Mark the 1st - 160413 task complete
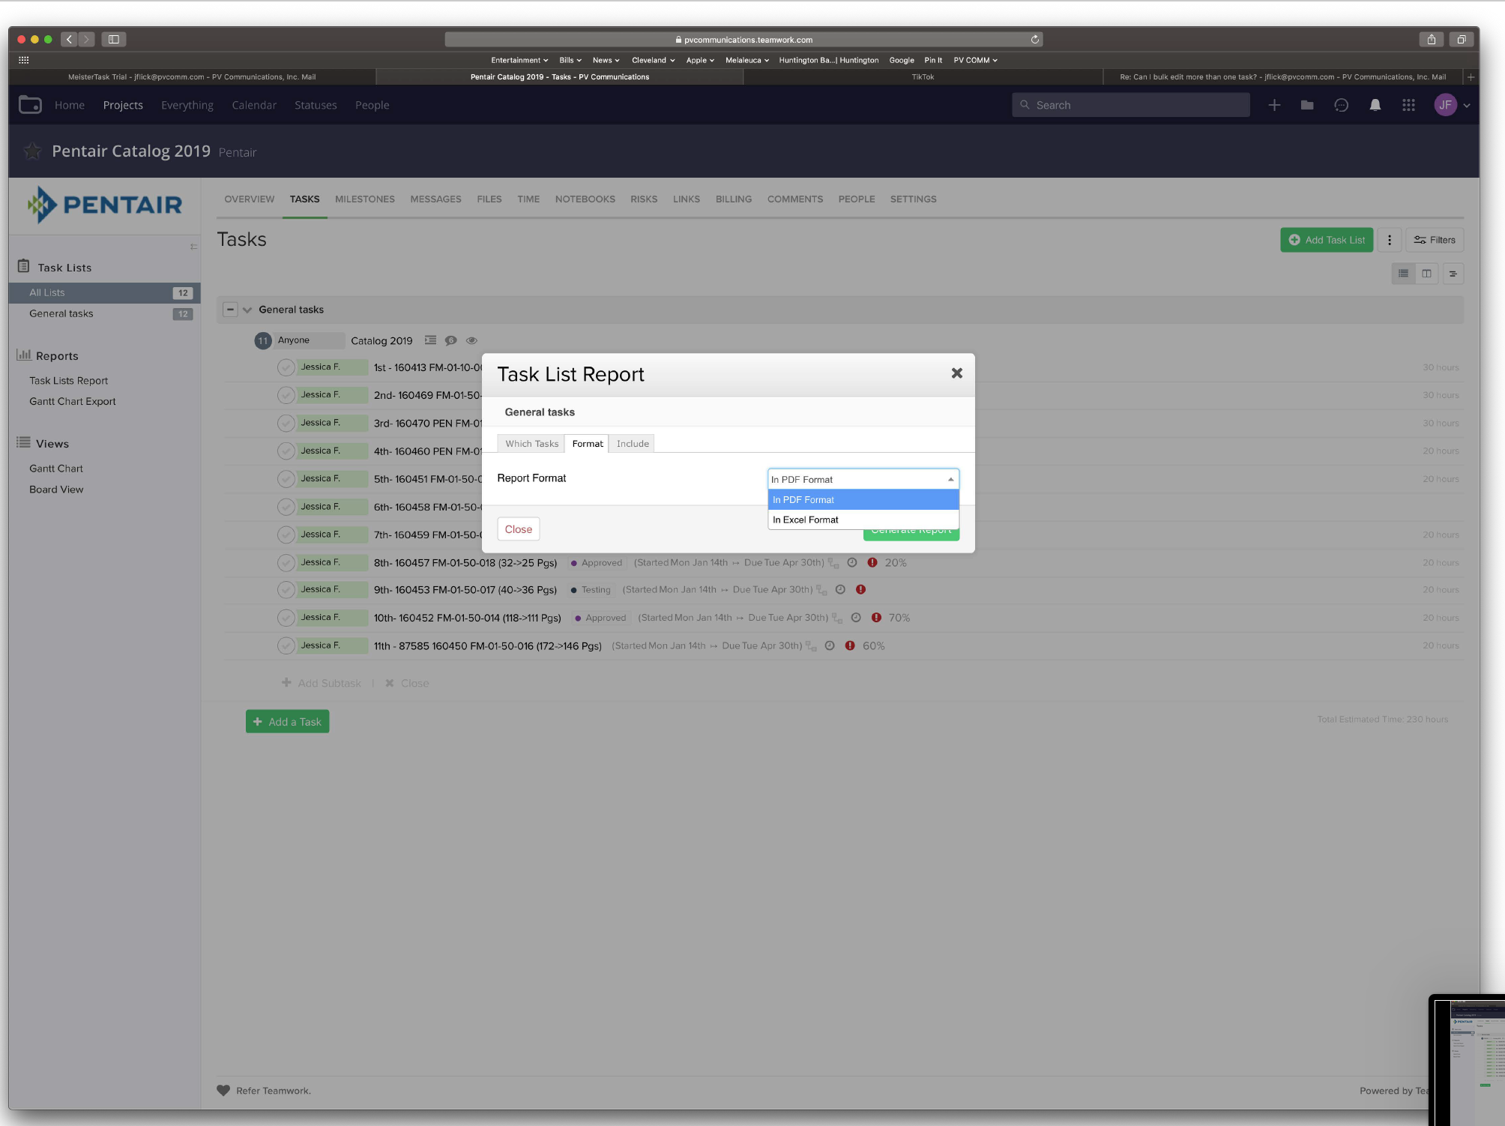The height and width of the screenshot is (1126, 1505). (286, 367)
